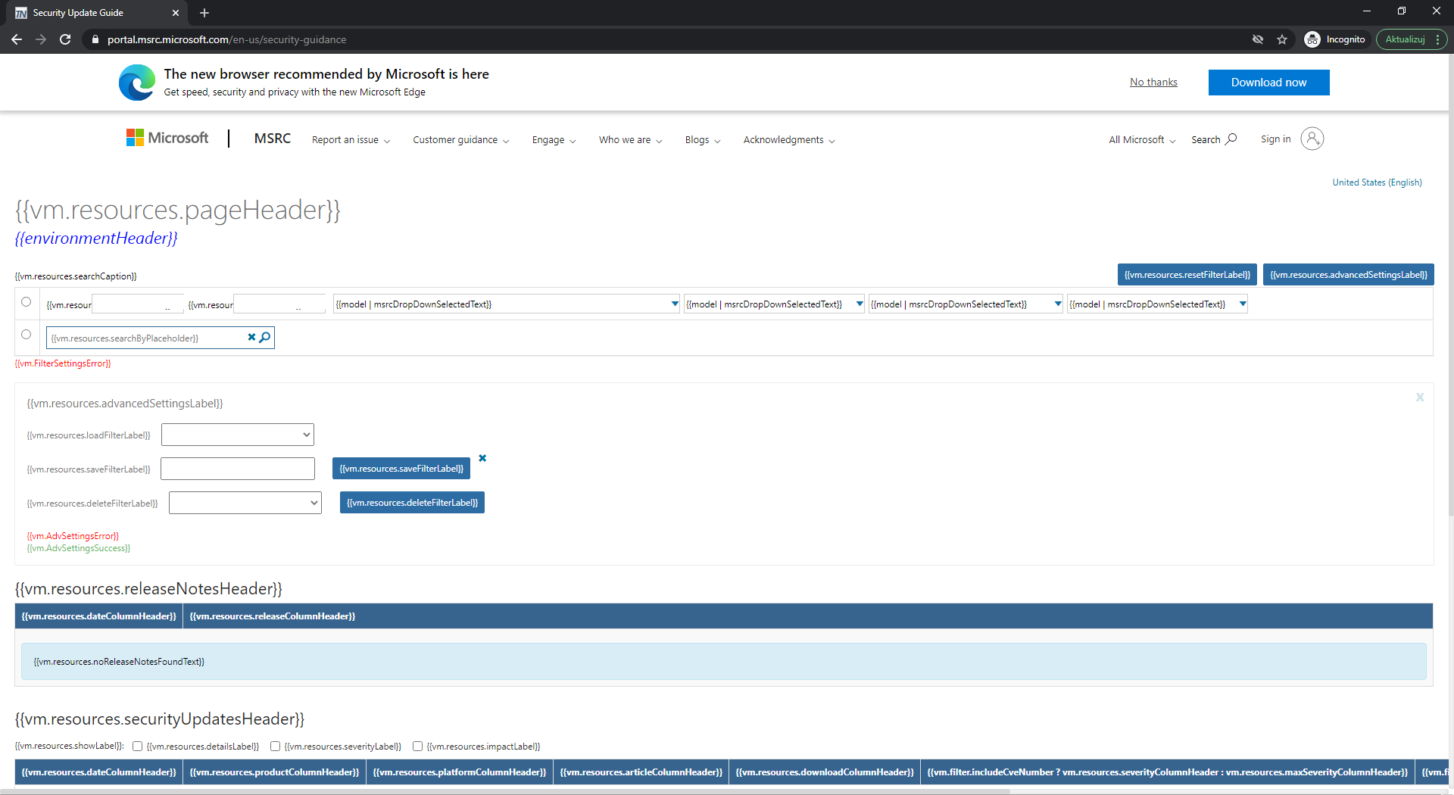1454x795 pixels.
Task: Open the loadFilterLabel dropdown
Action: 238,435
